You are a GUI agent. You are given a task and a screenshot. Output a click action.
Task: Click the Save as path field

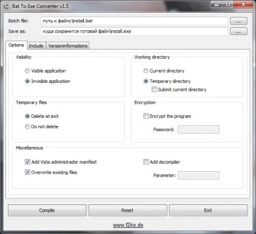coord(134,31)
